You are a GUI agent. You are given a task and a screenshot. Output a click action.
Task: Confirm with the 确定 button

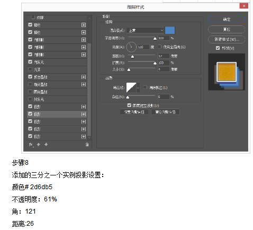227,20
